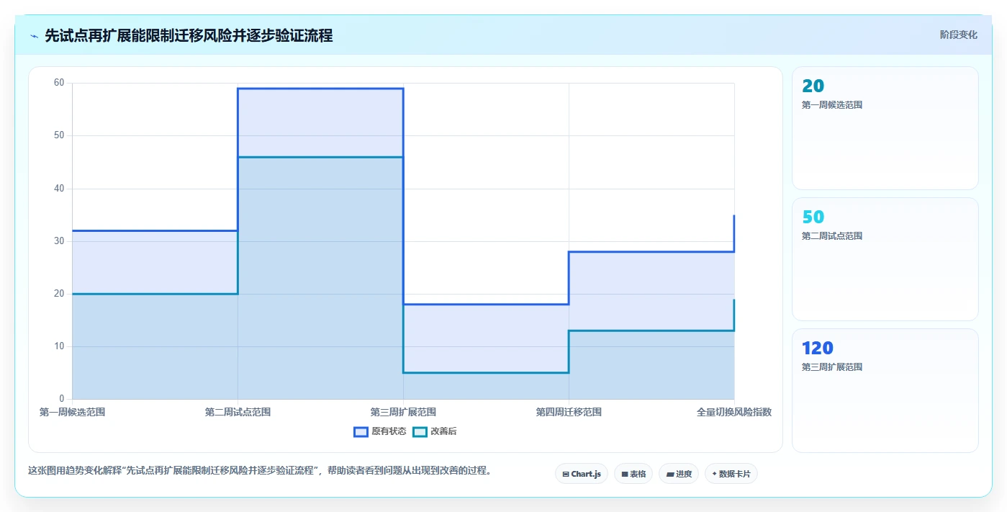
Task: Open the 第二周试点范围 card showing 50
Action: [x=885, y=259]
